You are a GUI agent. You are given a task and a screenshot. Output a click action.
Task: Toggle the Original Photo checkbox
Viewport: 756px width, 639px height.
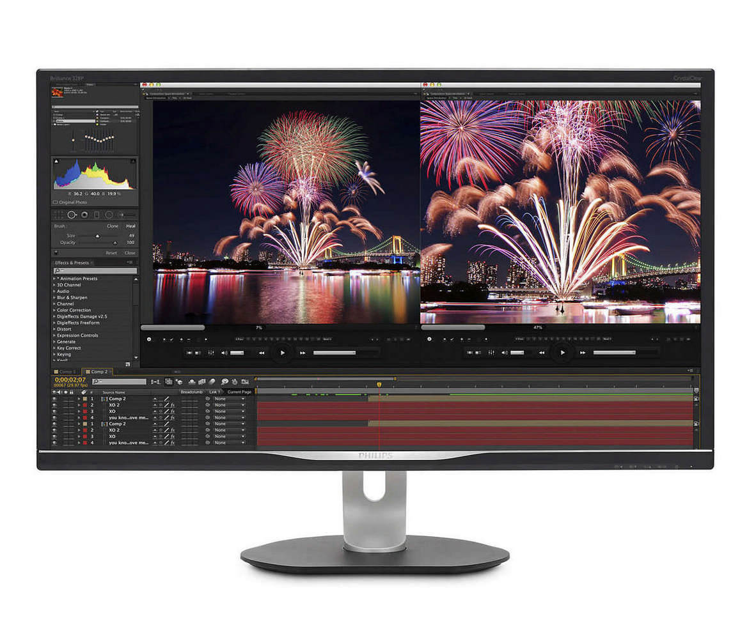click(x=56, y=202)
